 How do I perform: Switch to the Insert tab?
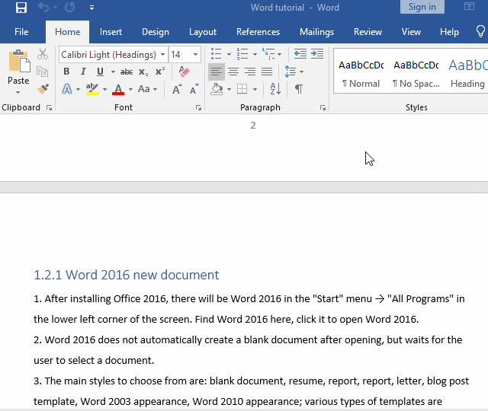(x=111, y=32)
